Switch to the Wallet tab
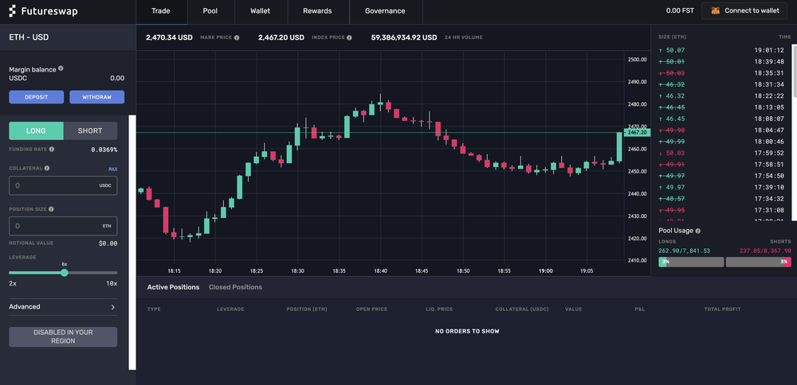Viewport: 797px width, 385px height. pos(261,10)
